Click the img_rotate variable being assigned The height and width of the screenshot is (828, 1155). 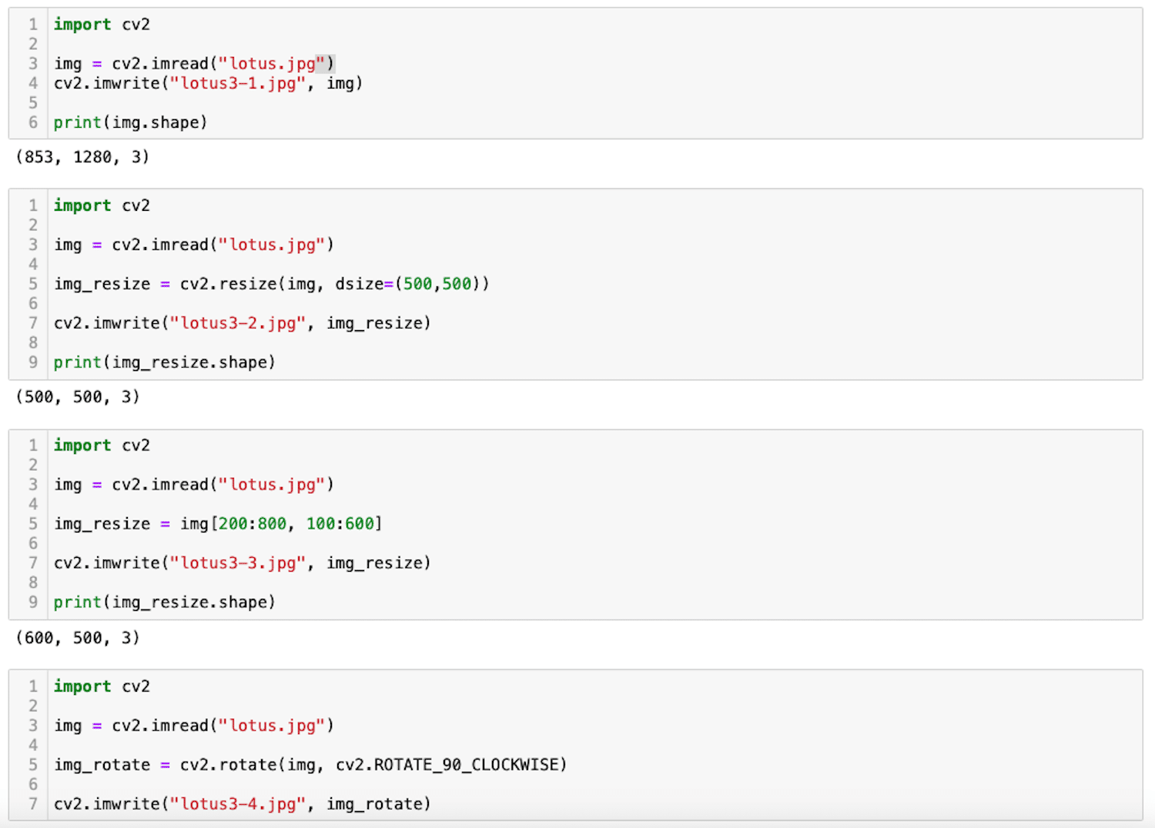102,765
